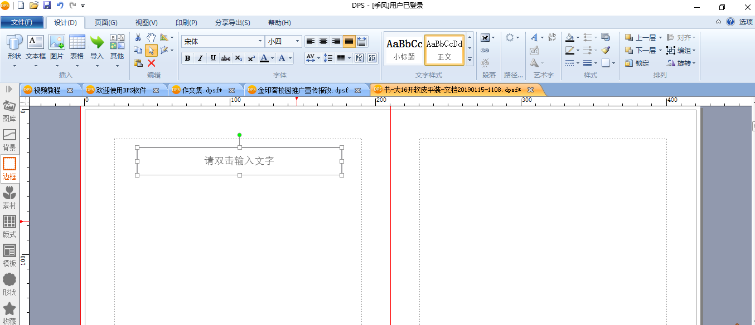Open the 小四 font size dropdown
755x325 pixels.
[x=284, y=41]
